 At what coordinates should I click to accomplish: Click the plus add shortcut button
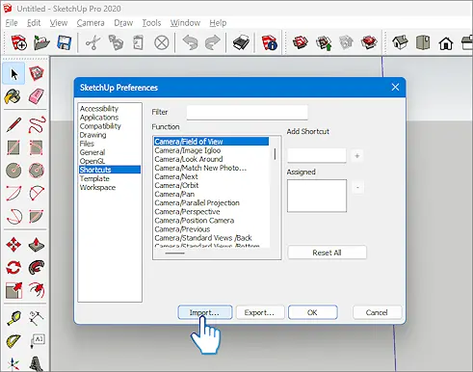tap(357, 156)
